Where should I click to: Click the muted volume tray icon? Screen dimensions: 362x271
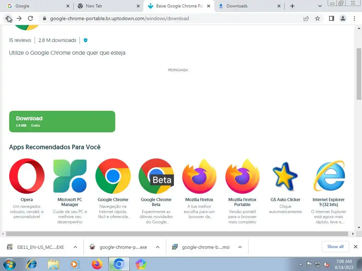pos(326,264)
